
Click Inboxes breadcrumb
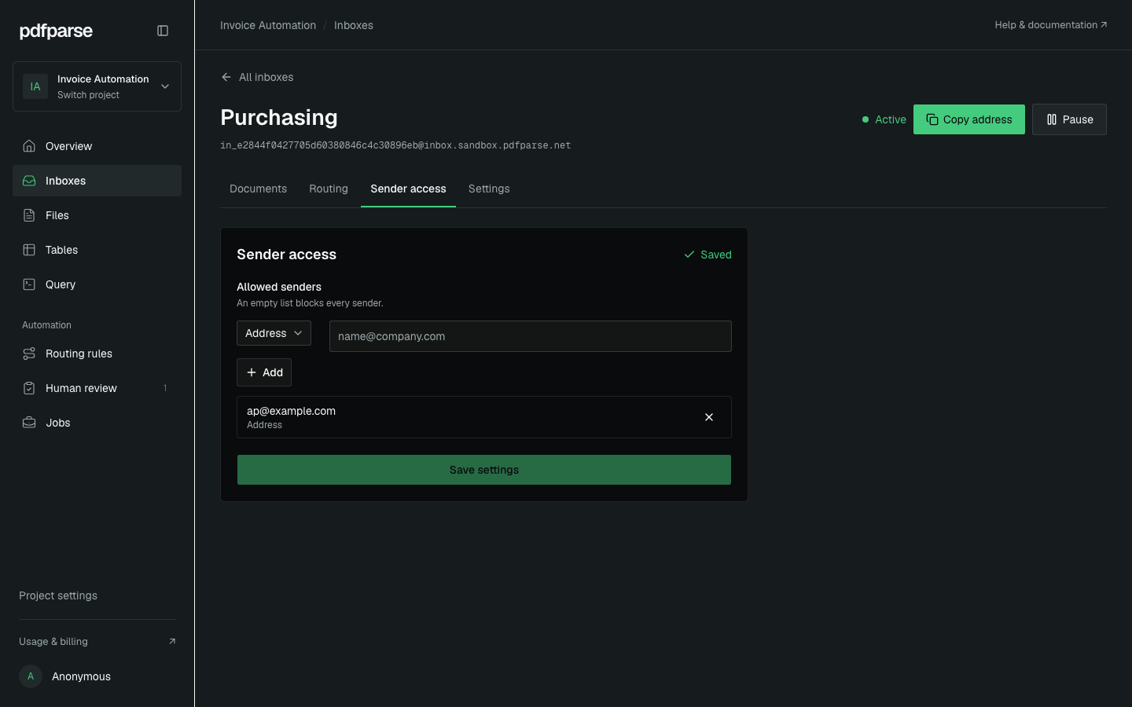[x=354, y=25]
